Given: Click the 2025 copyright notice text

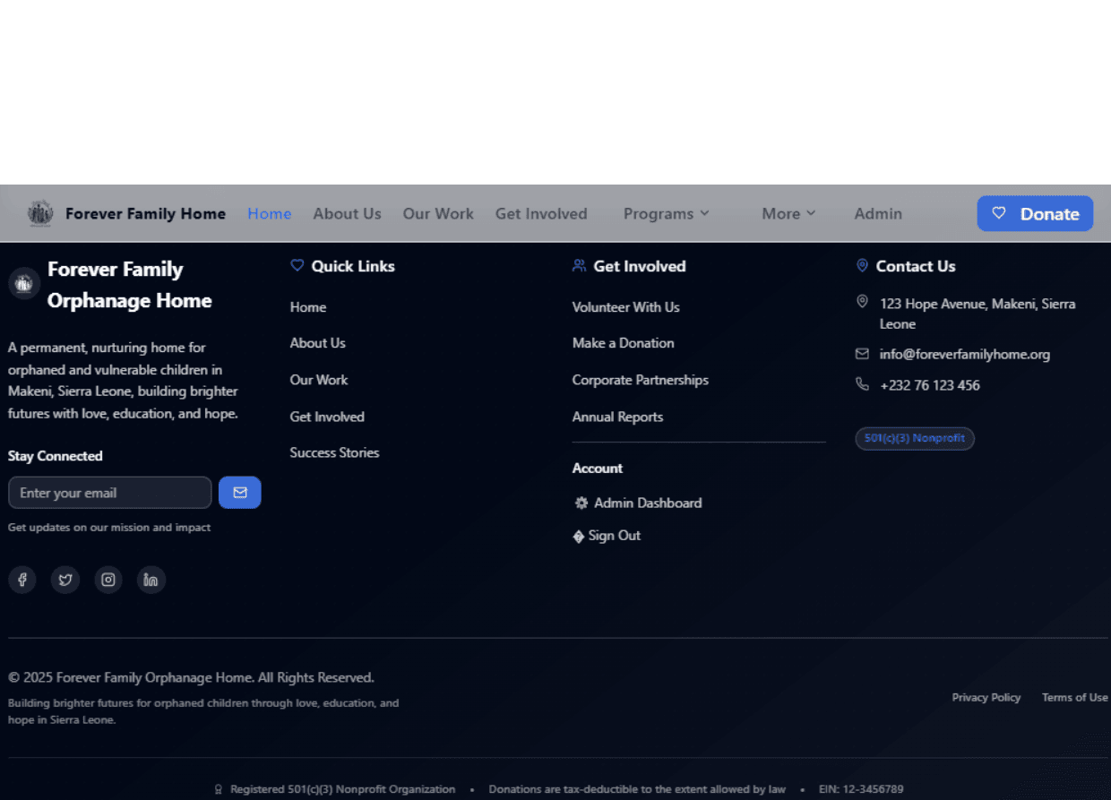Looking at the screenshot, I should coord(191,677).
